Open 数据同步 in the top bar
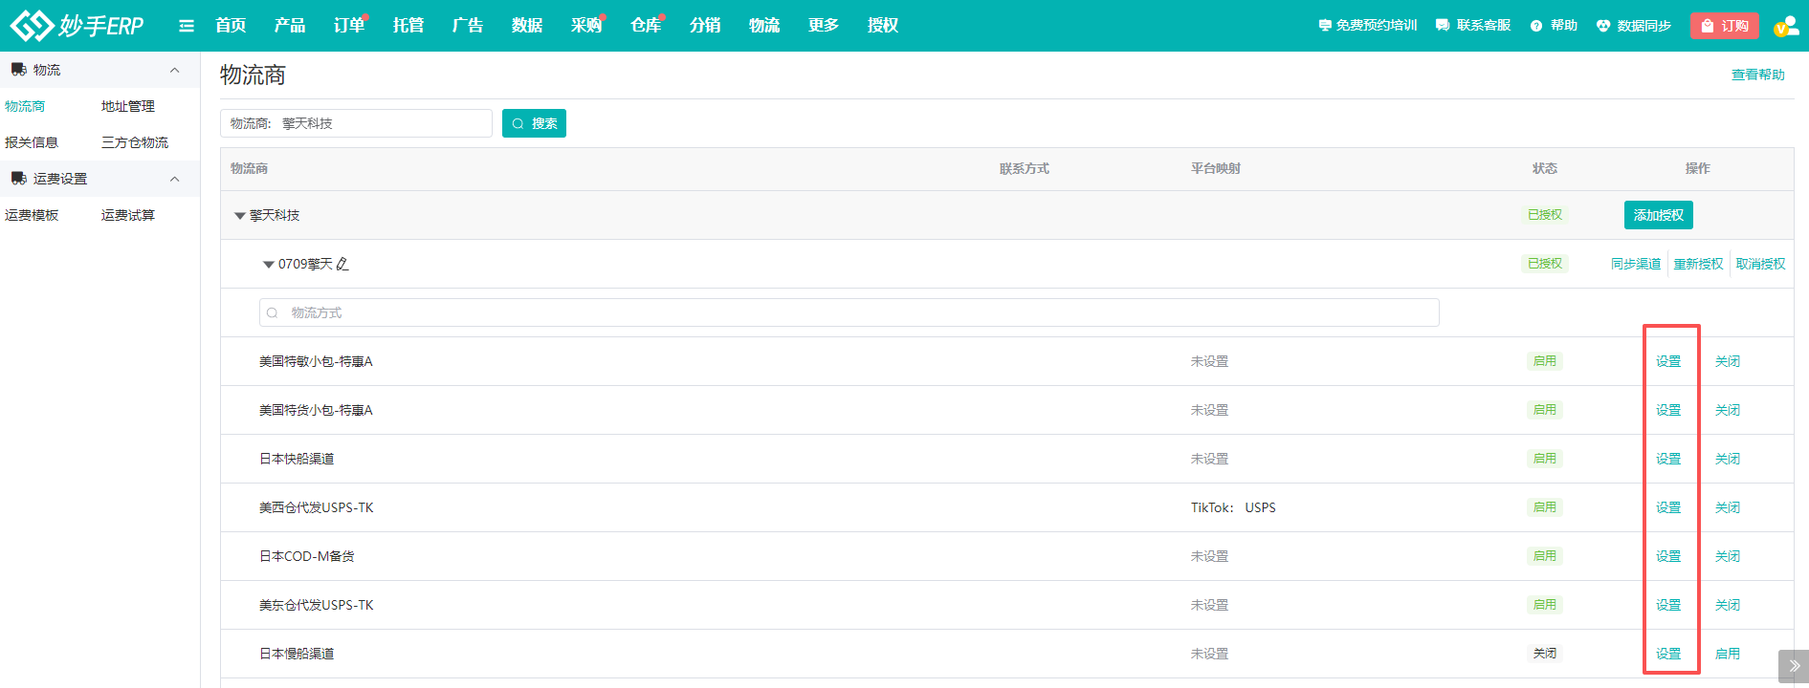This screenshot has width=1809, height=688. [x=1634, y=26]
